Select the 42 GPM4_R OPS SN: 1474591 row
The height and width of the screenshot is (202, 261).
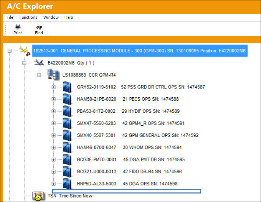click(131, 123)
